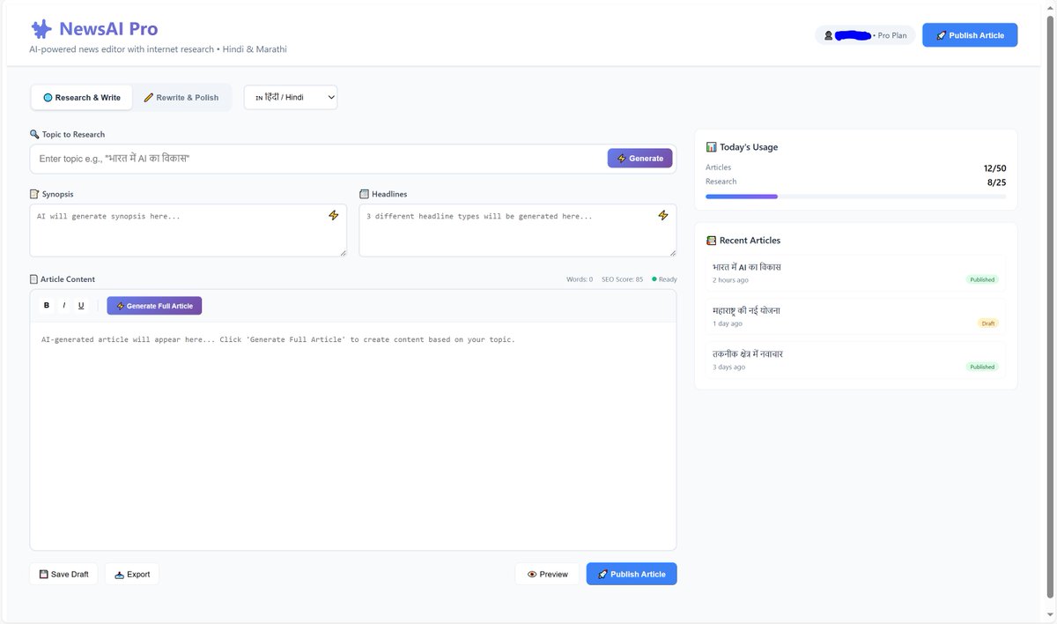Click the '2 hours ago' timestamp
The width and height of the screenshot is (1057, 624).
click(730, 280)
